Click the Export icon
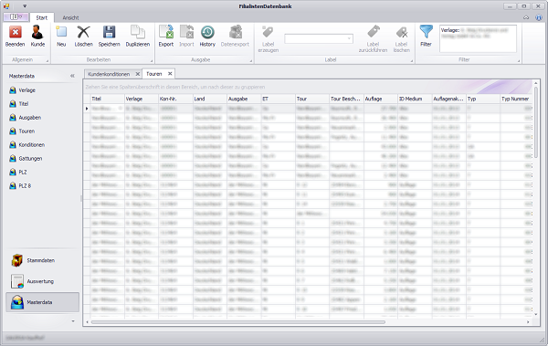 (166, 32)
